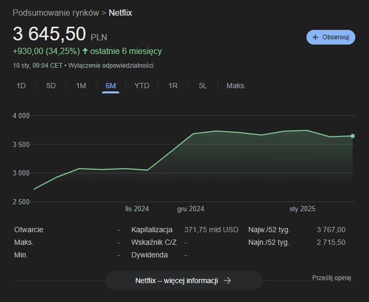Image resolution: width=369 pixels, height=302 pixels.
Task: Click the 3 645,50 price value
Action: 50,34
